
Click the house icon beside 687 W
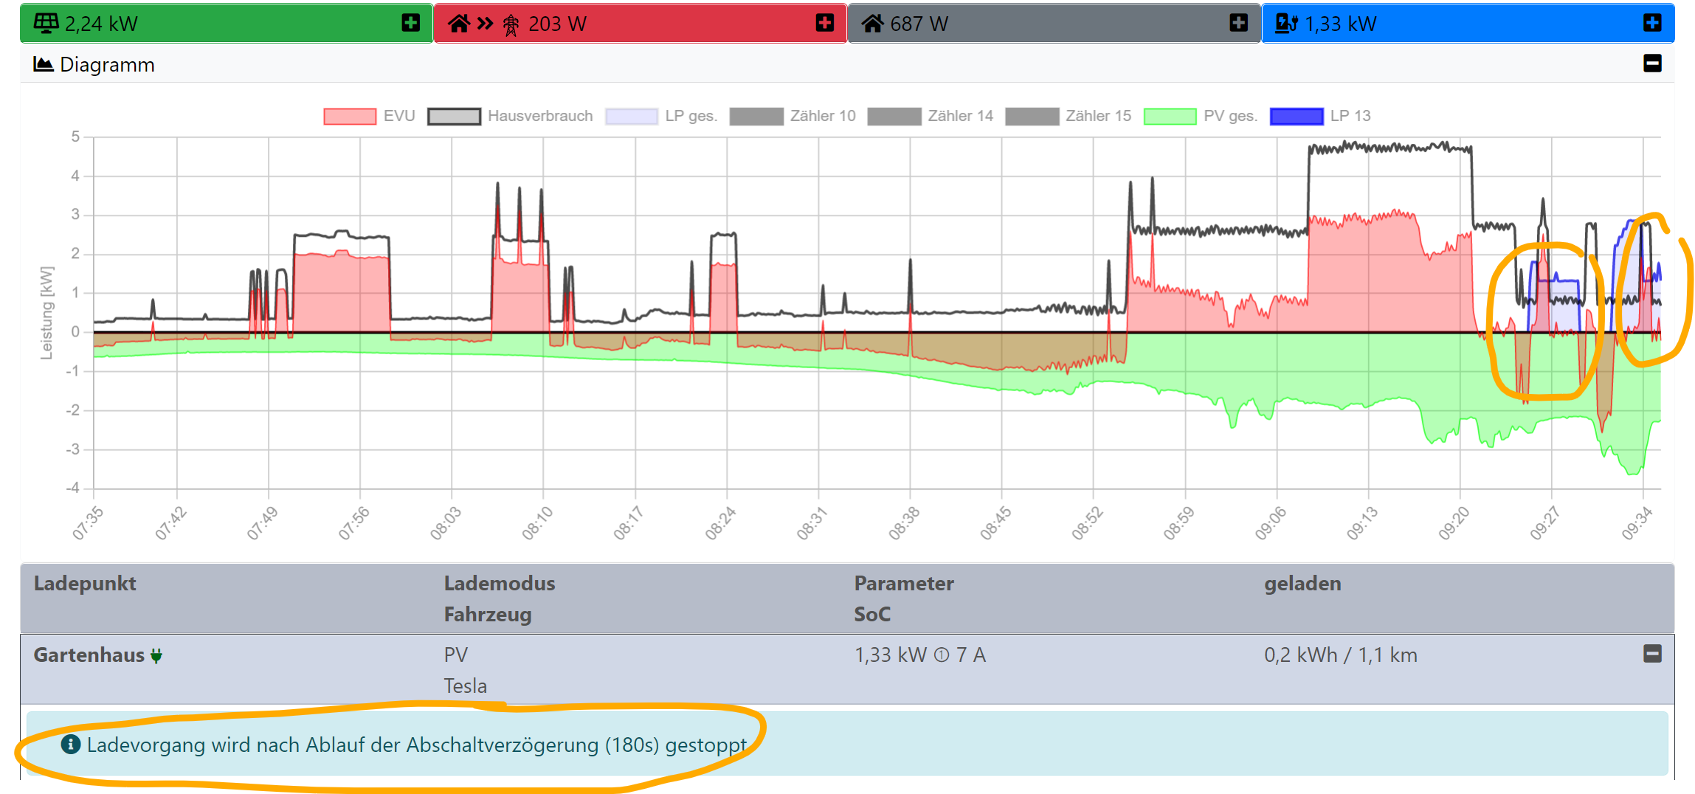(x=872, y=24)
